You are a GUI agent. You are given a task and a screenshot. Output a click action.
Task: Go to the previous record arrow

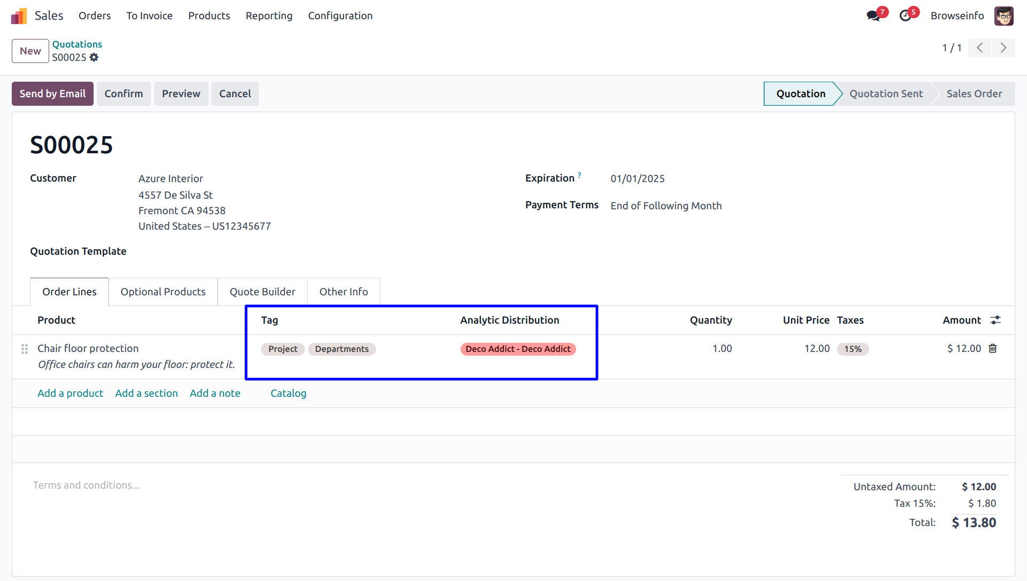(x=980, y=48)
